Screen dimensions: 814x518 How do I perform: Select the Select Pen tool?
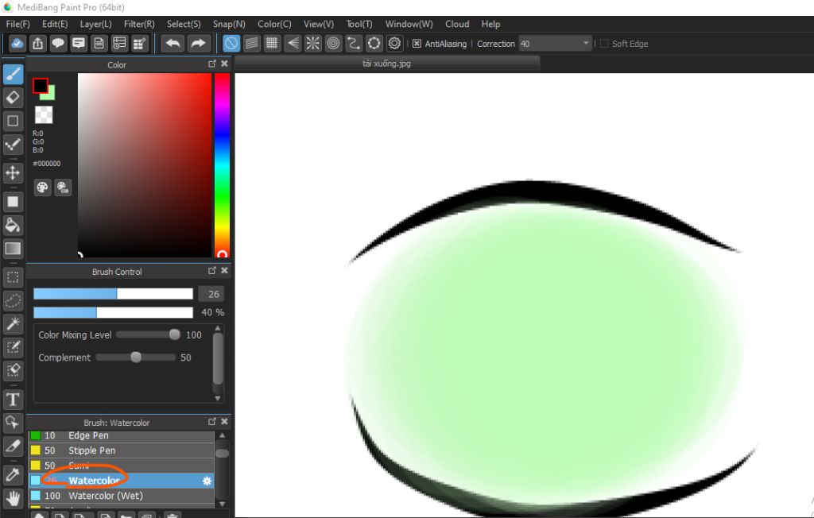pos(13,348)
